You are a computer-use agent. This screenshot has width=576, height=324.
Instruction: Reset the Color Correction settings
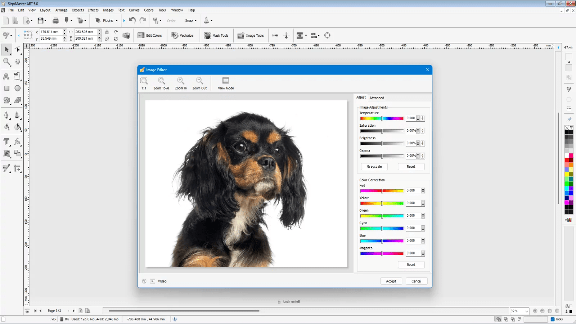coord(411,265)
